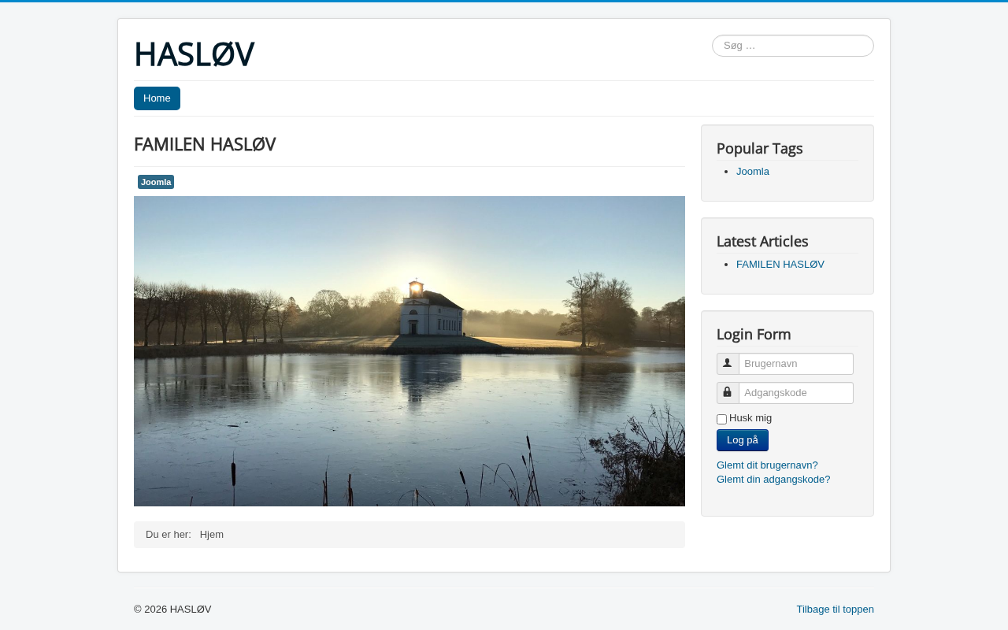This screenshot has height=630, width=1008.
Task: Click the Tilbage til toppen link
Action: click(x=835, y=610)
